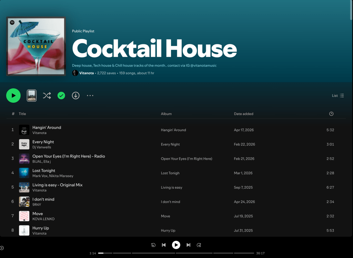Click the Title column header
The width and height of the screenshot is (353, 258).
click(22, 114)
